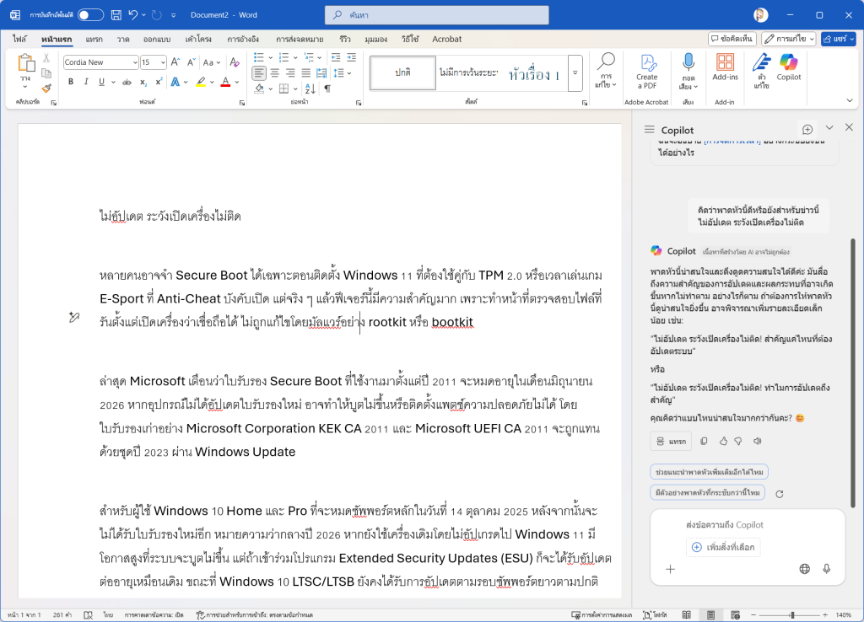Screen dimensions: 864x622
Task: Save the document with the floppy icon
Action: [116, 15]
